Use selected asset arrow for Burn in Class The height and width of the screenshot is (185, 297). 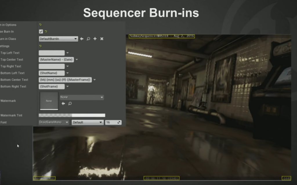[x=82, y=39]
